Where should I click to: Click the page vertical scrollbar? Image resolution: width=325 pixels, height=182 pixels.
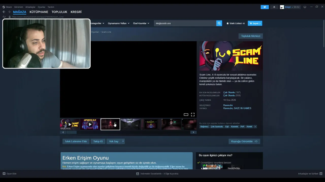[323, 33]
